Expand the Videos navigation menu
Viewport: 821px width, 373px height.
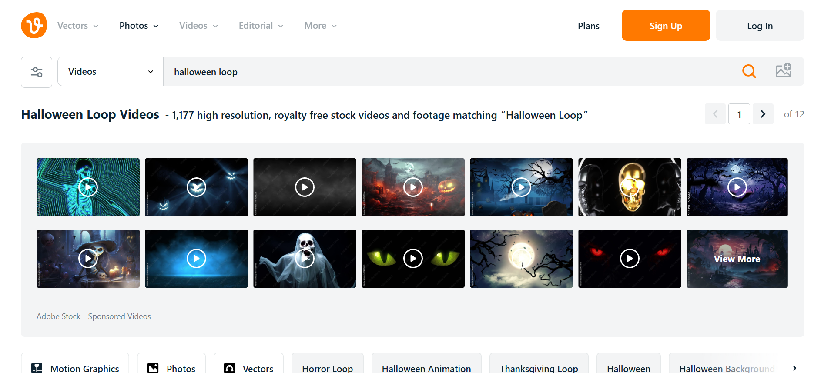(x=198, y=26)
